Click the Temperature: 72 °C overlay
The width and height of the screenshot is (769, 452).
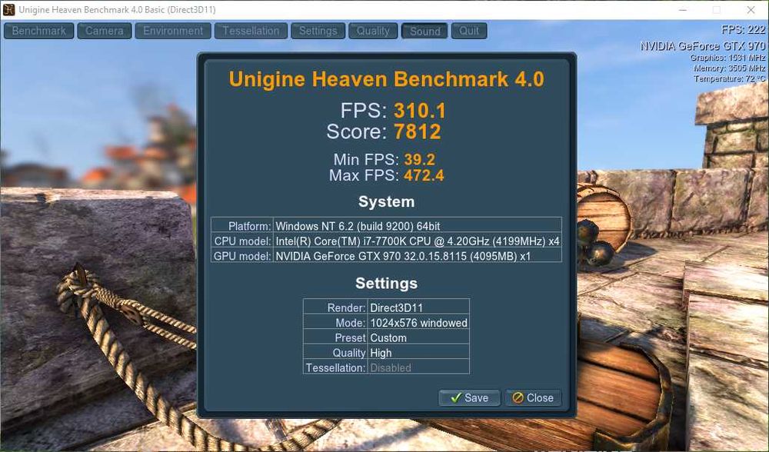coord(729,78)
